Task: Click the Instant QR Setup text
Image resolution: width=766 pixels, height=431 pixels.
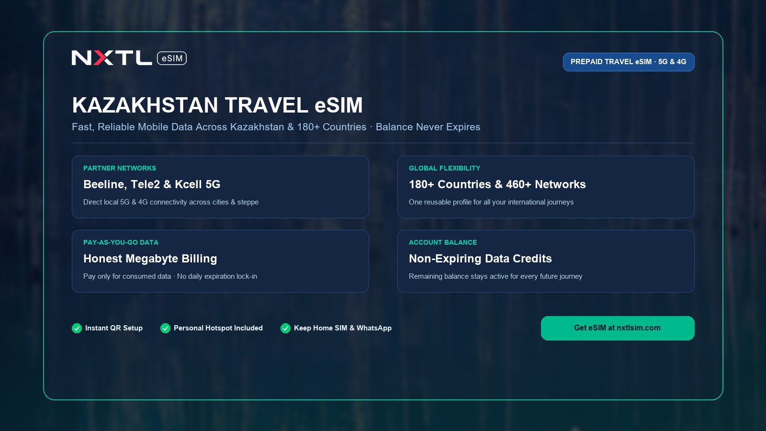Action: 114,328
